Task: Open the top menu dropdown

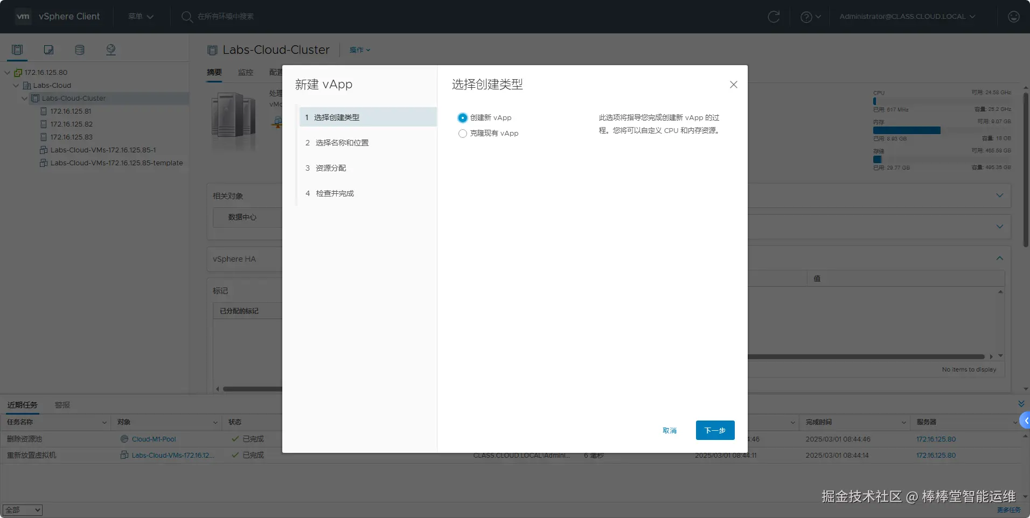Action: coord(141,17)
